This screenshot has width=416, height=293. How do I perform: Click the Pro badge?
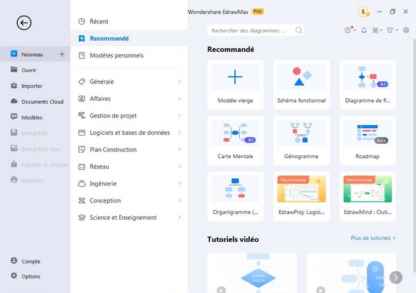(x=257, y=11)
